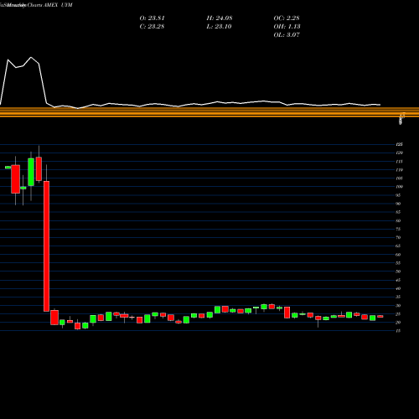Click the 125 price axis label

click(x=399, y=144)
